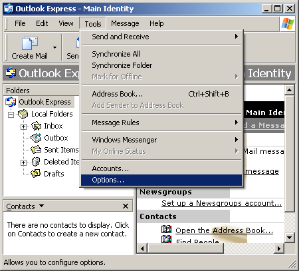The image size is (299, 271).
Task: Select the Sent Items folder label
Action: (x=61, y=150)
